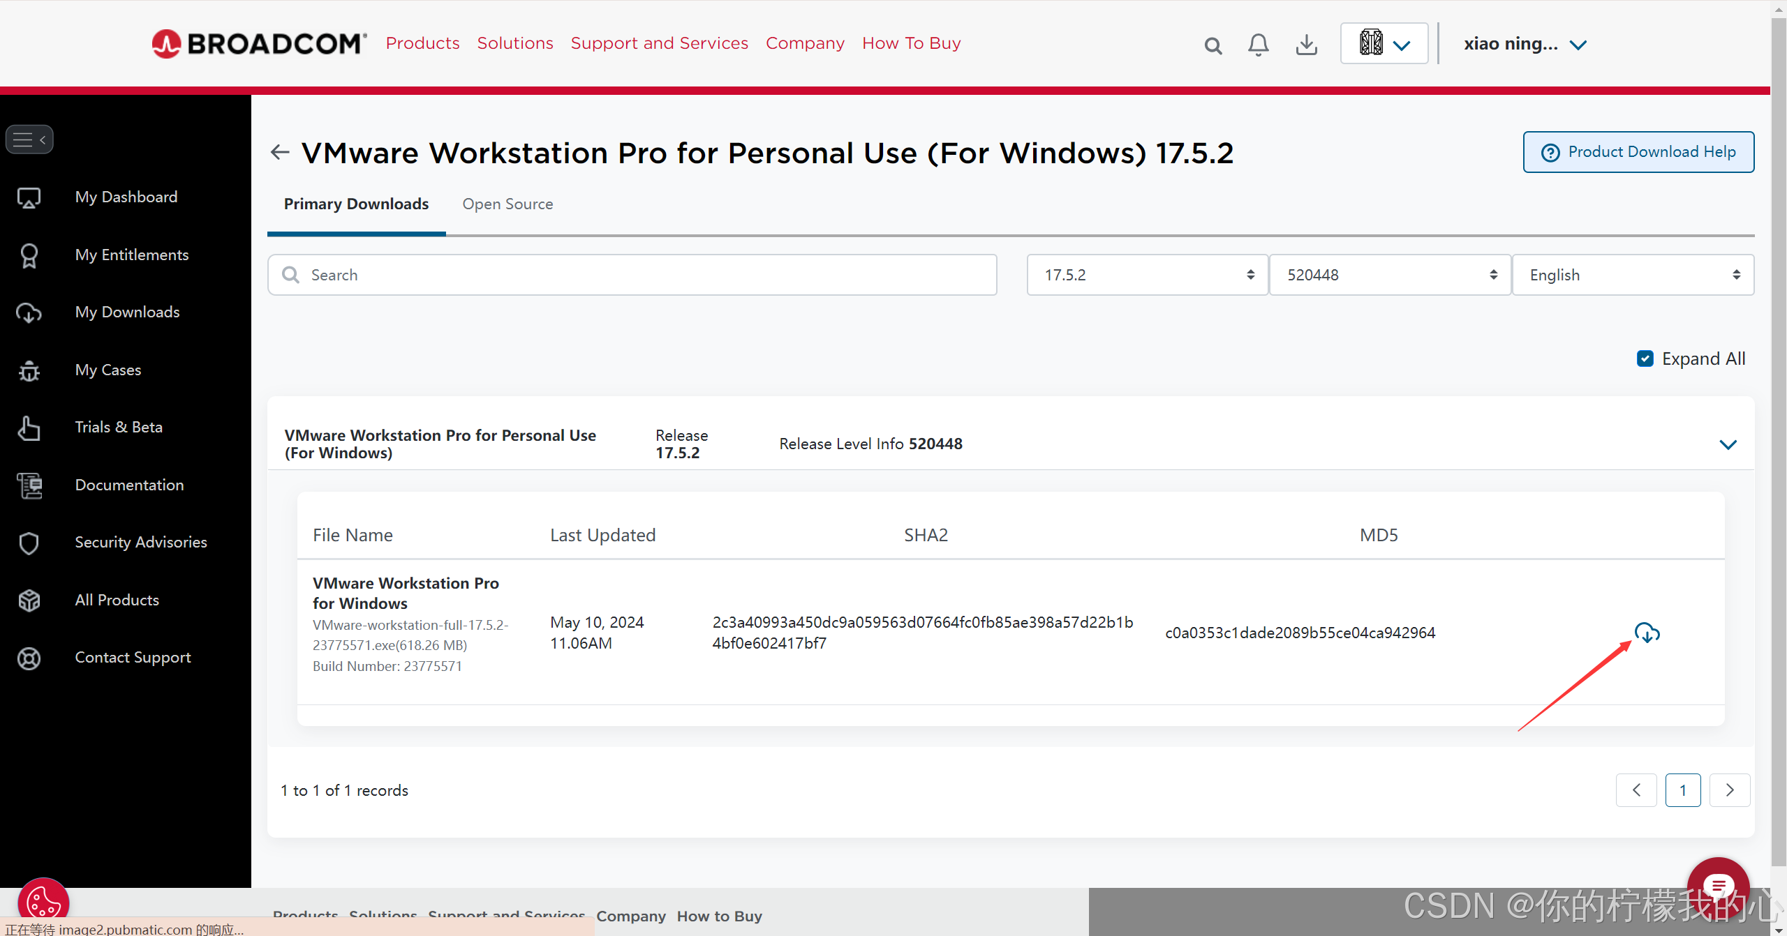This screenshot has height=936, width=1787.
Task: Open the 520448 release dropdown
Action: [x=1390, y=275]
